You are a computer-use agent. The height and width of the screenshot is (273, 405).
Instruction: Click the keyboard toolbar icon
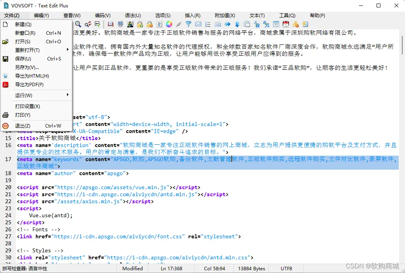[218, 24]
